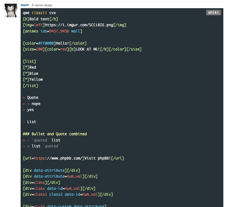Click the '[div=class][/div]' code line
The height and width of the screenshot is (207, 227).
pos(42,182)
